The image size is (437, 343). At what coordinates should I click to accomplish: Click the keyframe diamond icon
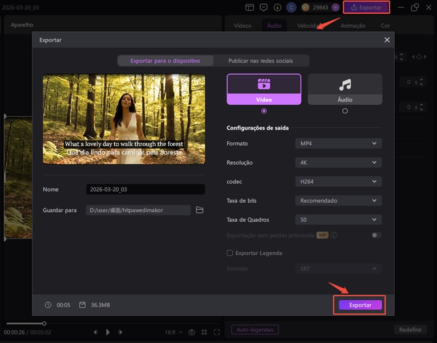(419, 57)
